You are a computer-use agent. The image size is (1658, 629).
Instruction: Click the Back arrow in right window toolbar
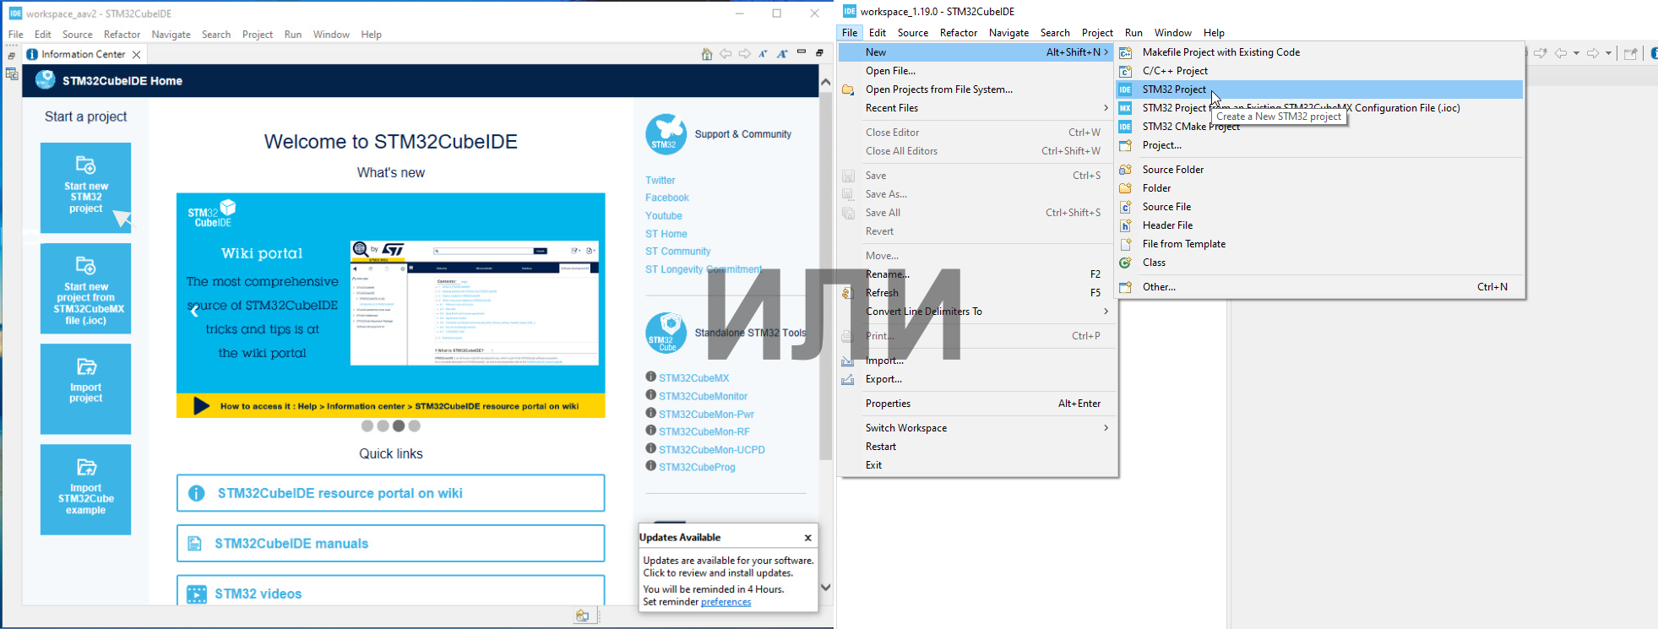(x=1561, y=53)
